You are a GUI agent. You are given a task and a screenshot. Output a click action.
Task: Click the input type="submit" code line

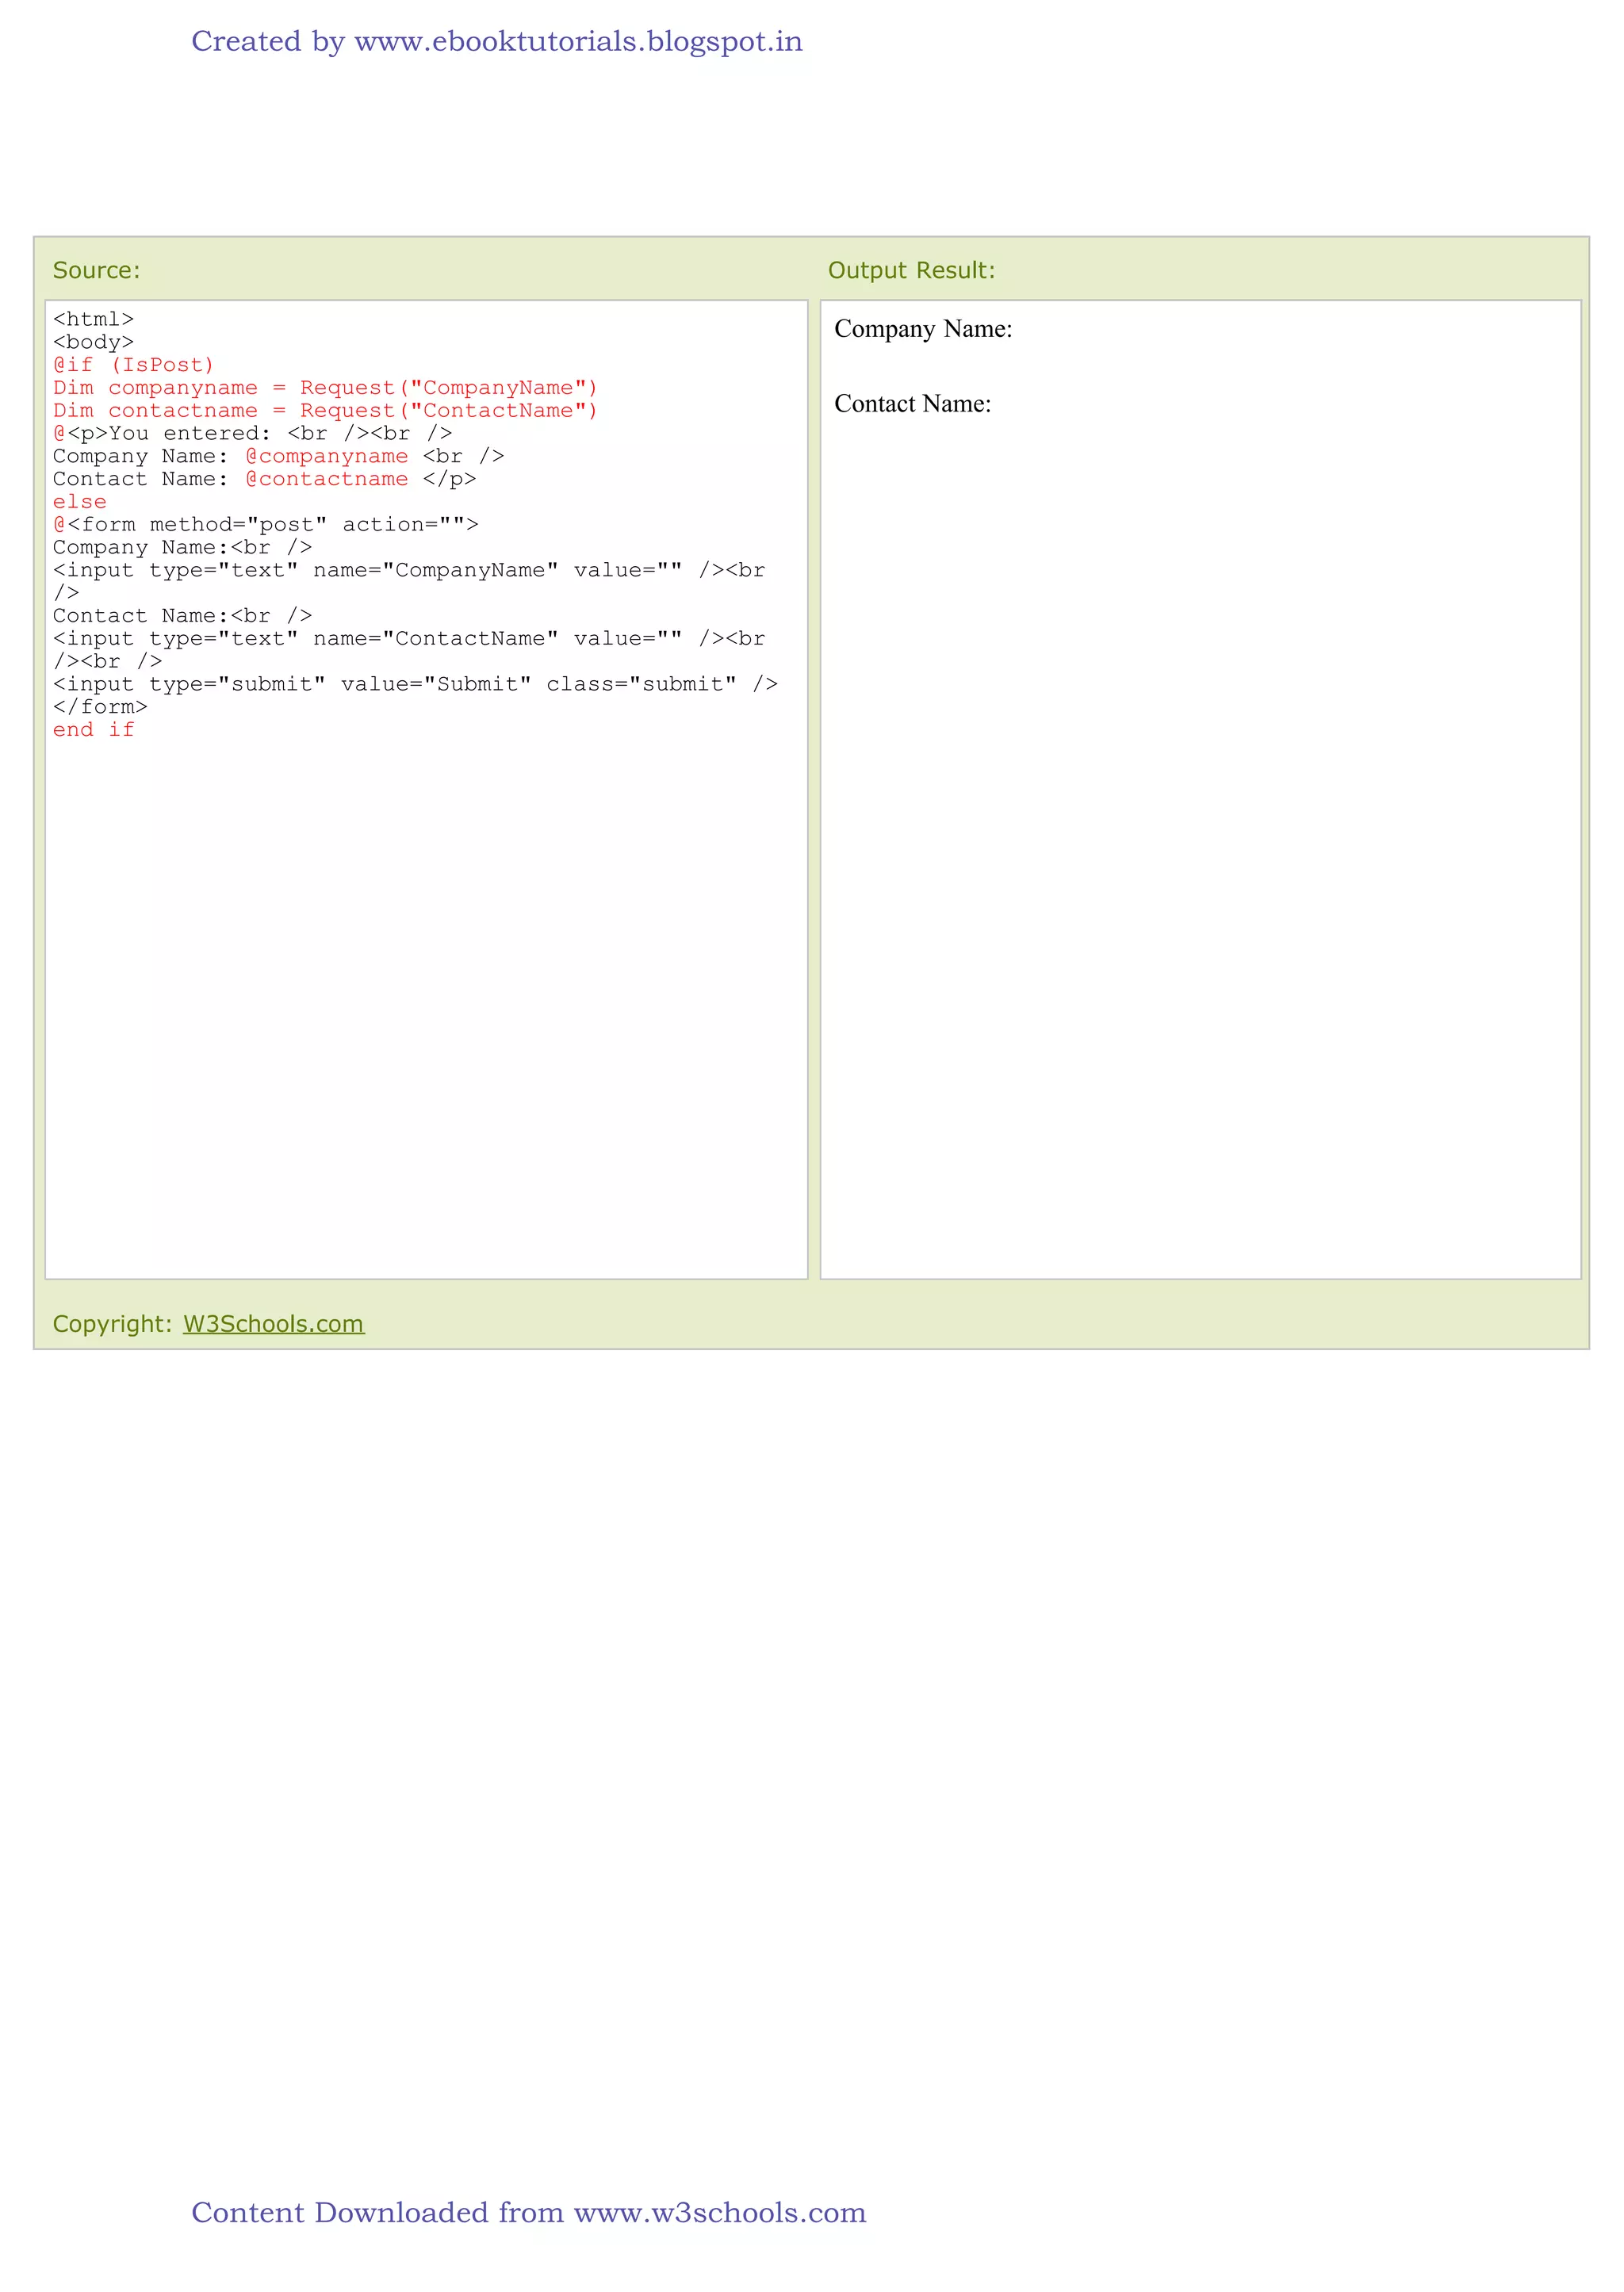coord(415,685)
